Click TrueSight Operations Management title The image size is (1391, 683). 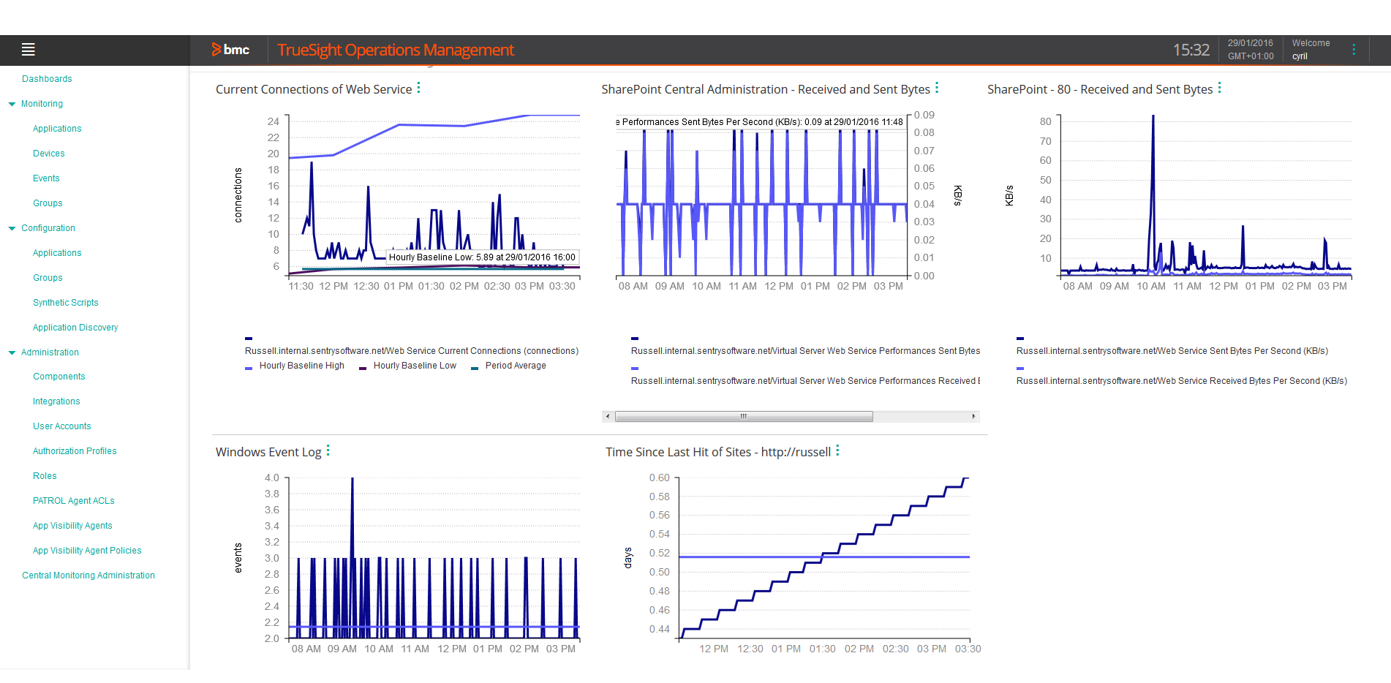click(x=396, y=50)
